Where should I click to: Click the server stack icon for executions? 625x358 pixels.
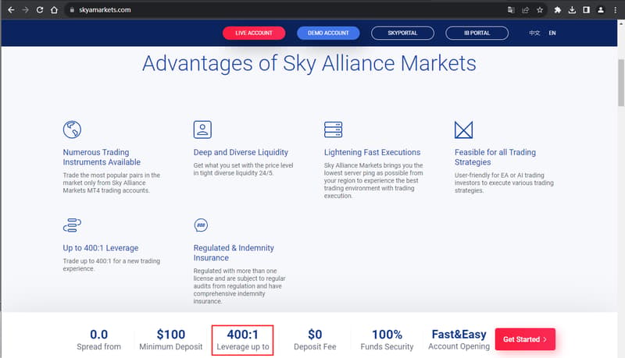coord(334,129)
